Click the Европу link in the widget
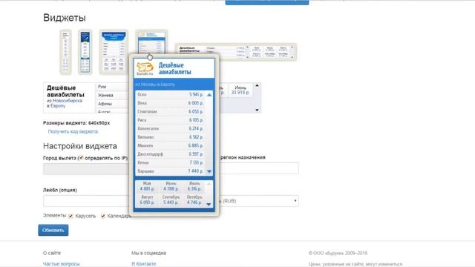The width and height of the screenshot is (475, 267). [58, 105]
